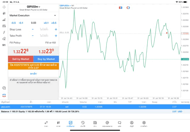Decrease Take Profit with minus button
190x132 pixels.
point(33,36)
